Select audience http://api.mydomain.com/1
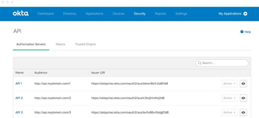The width and height of the screenshot is (259, 118). click(x=52, y=84)
